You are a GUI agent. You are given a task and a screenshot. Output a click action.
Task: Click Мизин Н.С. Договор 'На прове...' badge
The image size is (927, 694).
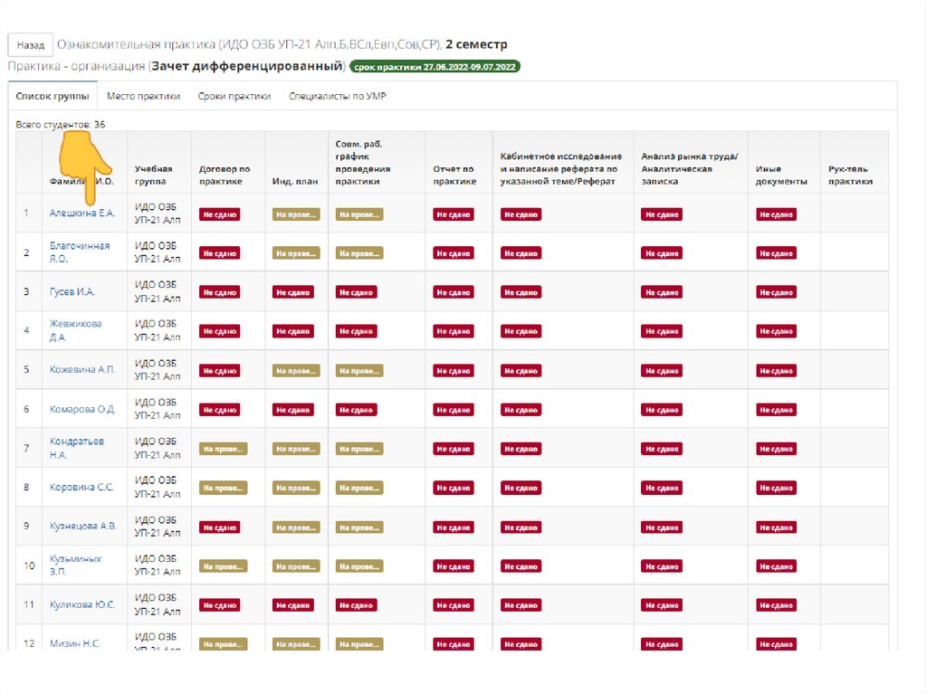tap(223, 644)
